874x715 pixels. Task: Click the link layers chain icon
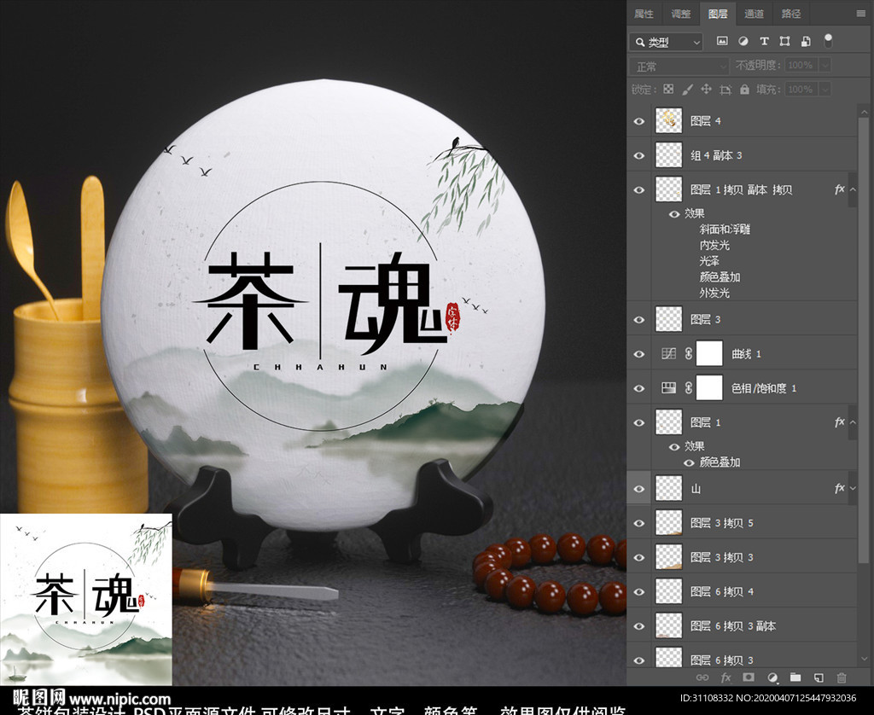702,677
